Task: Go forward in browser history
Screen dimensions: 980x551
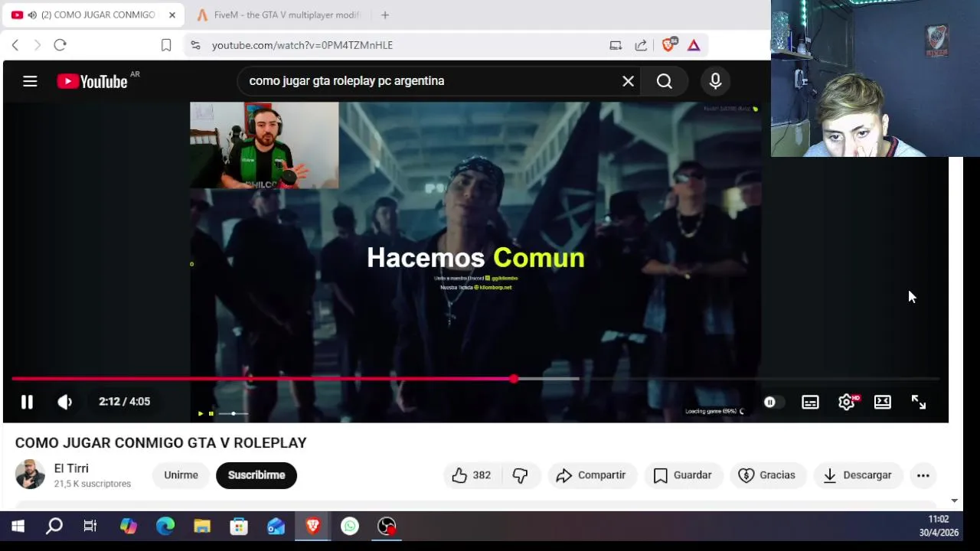Action: [37, 45]
